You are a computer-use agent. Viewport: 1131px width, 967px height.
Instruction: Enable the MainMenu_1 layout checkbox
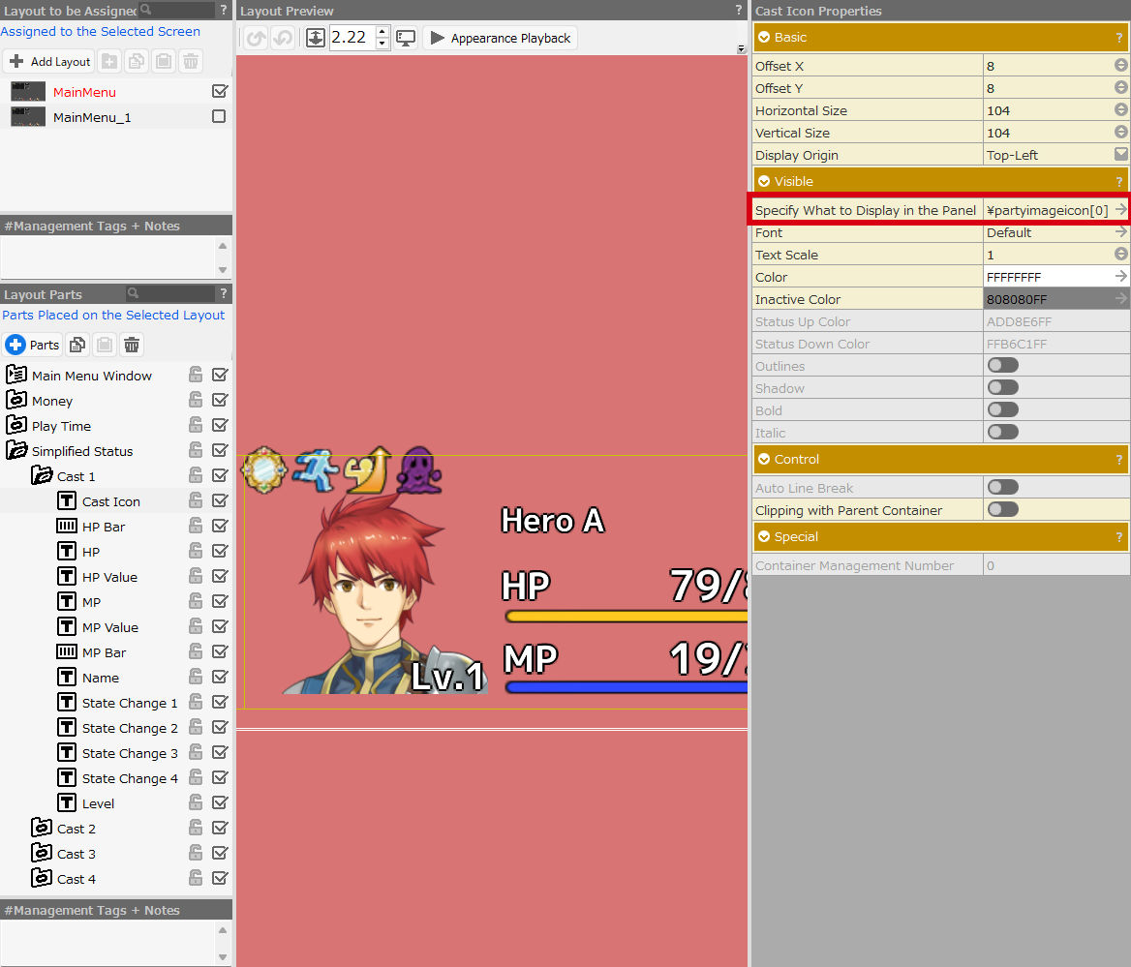pyautogui.click(x=219, y=116)
